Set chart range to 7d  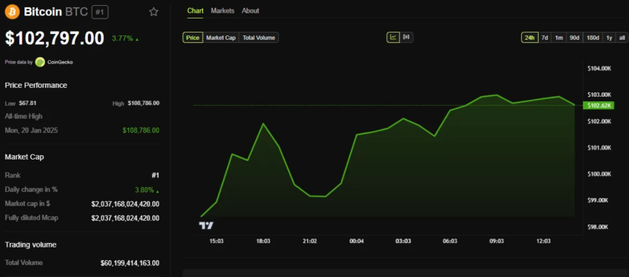[x=545, y=38]
